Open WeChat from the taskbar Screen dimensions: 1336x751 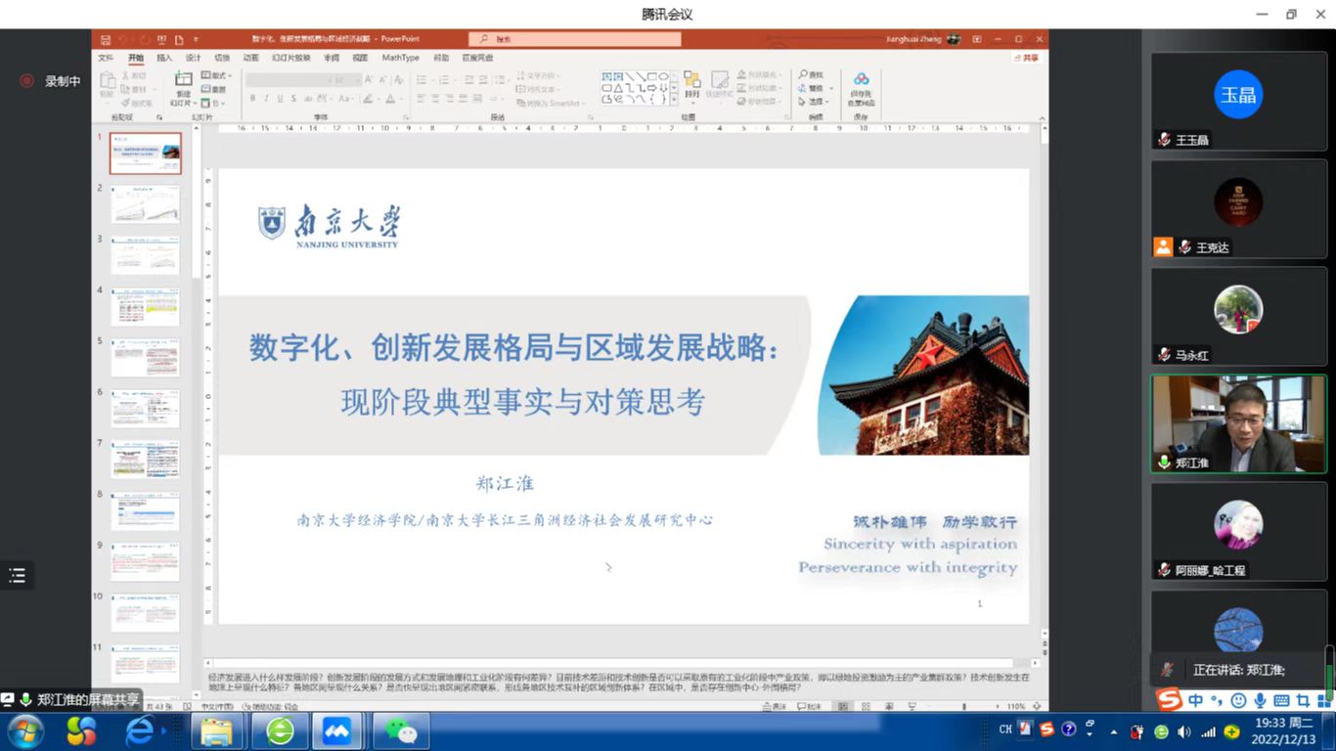click(400, 730)
